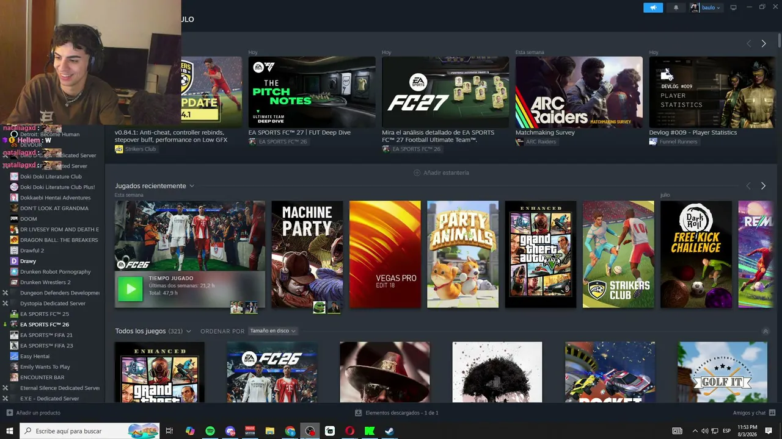Image resolution: width=782 pixels, height=439 pixels.
Task: Open Windows notification center icon
Action: [769, 431]
